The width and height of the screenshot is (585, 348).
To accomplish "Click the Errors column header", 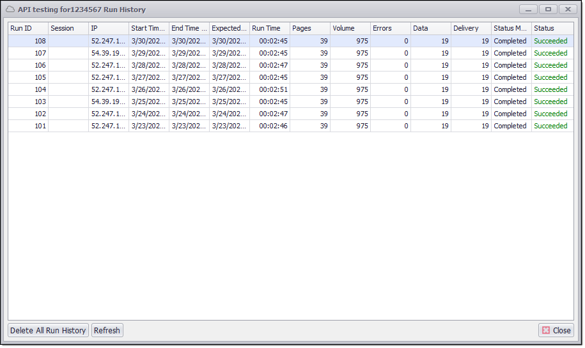I will click(390, 28).
